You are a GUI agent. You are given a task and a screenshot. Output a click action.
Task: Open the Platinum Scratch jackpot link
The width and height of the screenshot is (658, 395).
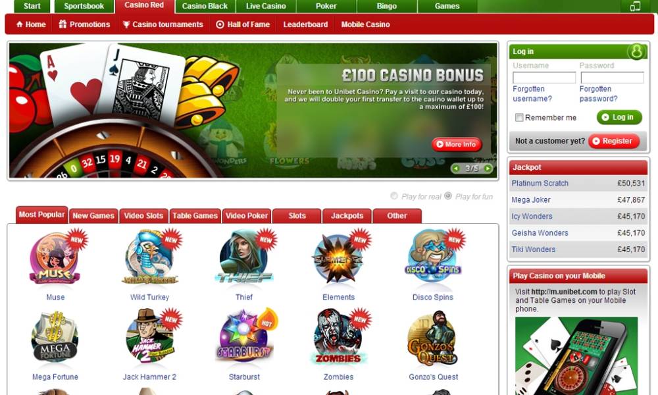tap(540, 183)
